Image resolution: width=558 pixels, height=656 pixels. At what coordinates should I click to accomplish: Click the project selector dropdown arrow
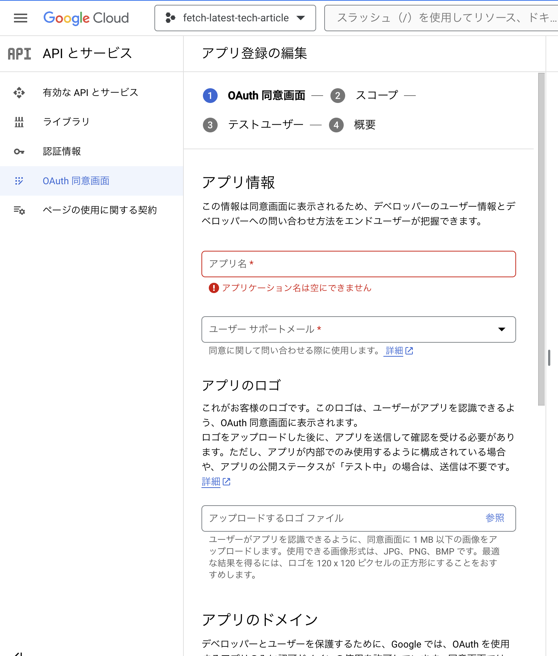tap(301, 18)
